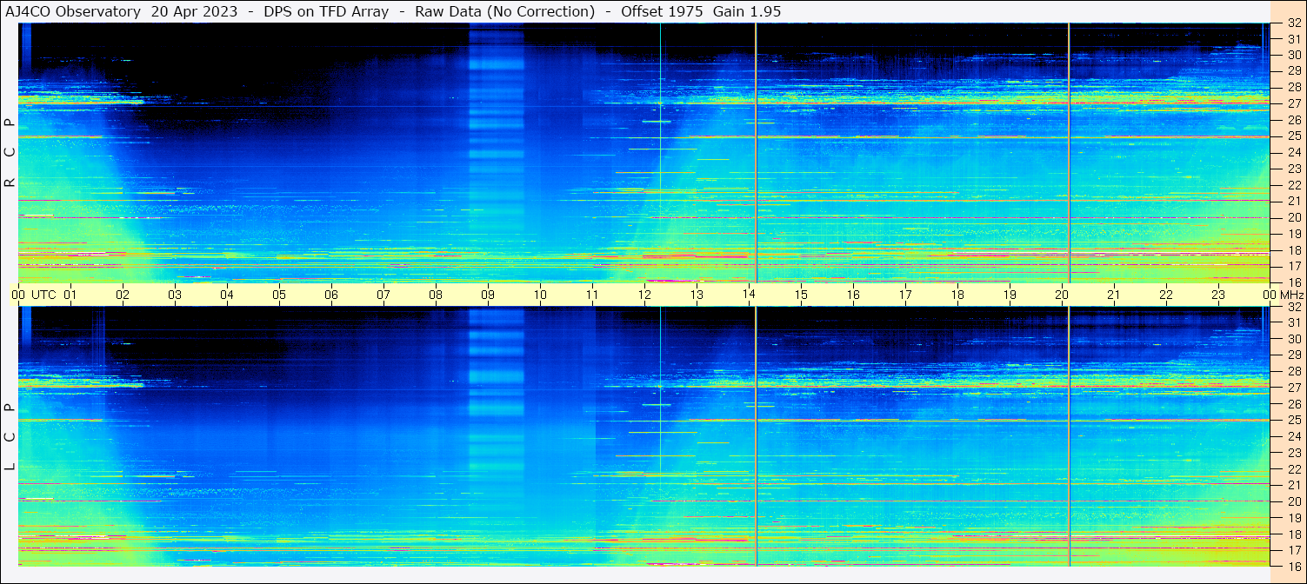Click 'Raw Data (No Correction)' header text

[505, 11]
